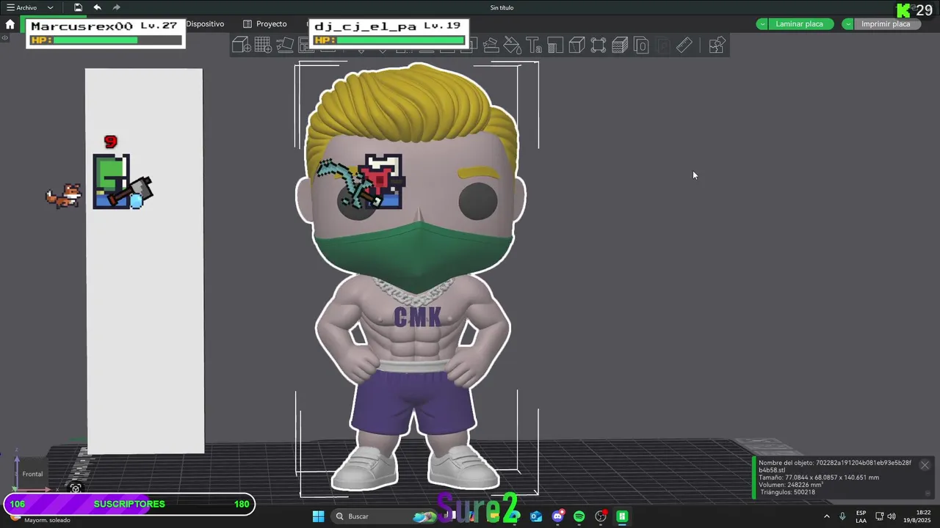Select the ruler measure tool

(x=684, y=45)
